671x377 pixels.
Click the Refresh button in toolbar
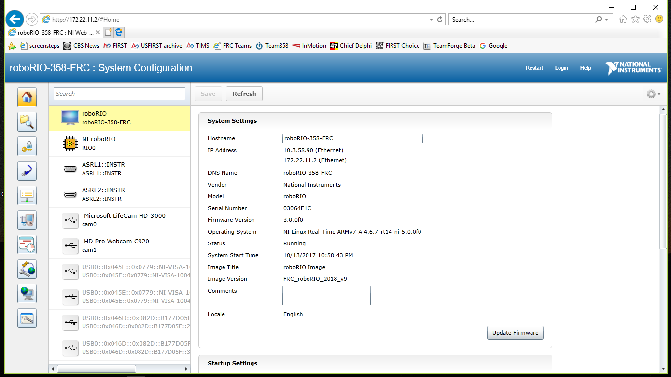point(244,94)
